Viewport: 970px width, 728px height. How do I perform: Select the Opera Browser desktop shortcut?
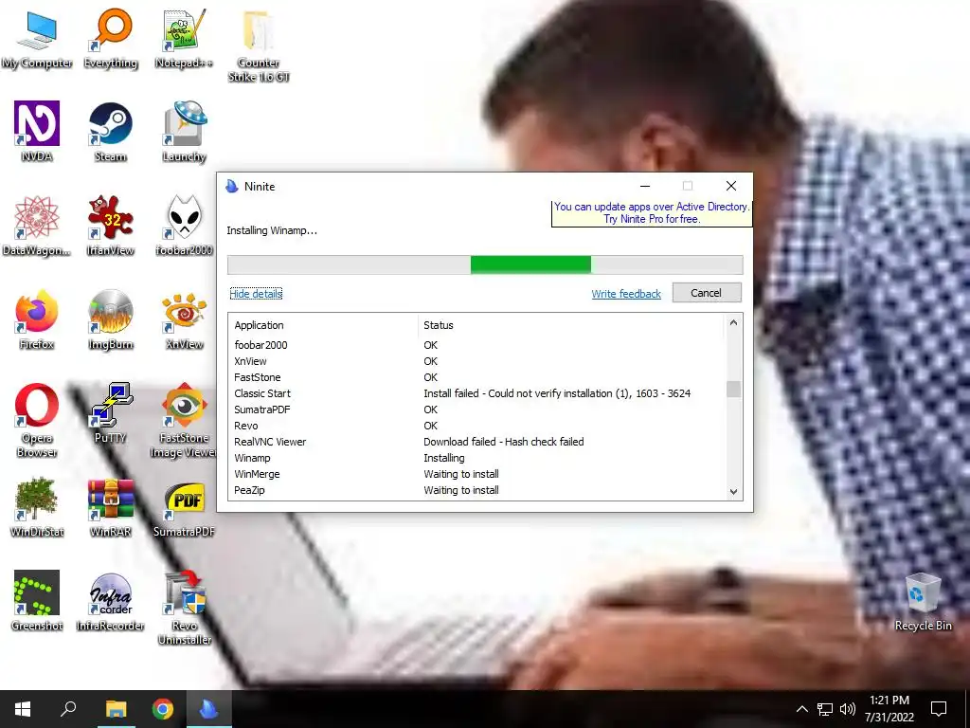coord(37,421)
